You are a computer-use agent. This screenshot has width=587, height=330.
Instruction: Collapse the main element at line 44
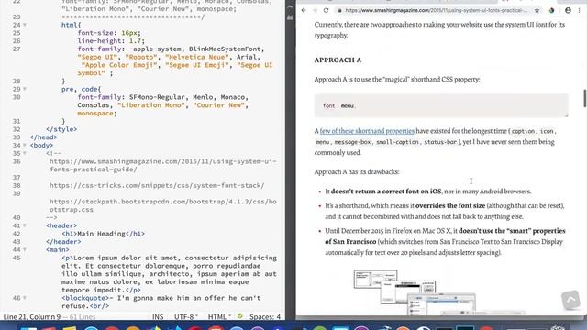point(25,249)
